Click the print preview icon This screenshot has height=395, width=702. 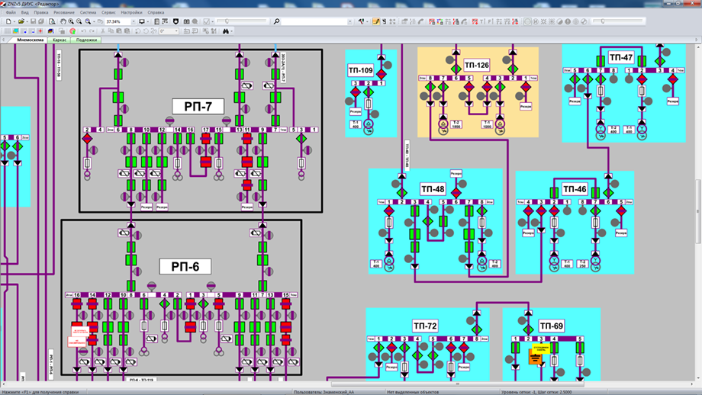point(52,21)
